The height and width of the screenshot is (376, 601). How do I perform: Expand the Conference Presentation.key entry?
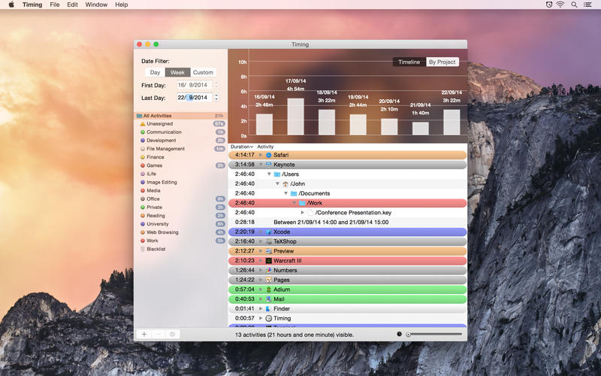[x=303, y=213]
